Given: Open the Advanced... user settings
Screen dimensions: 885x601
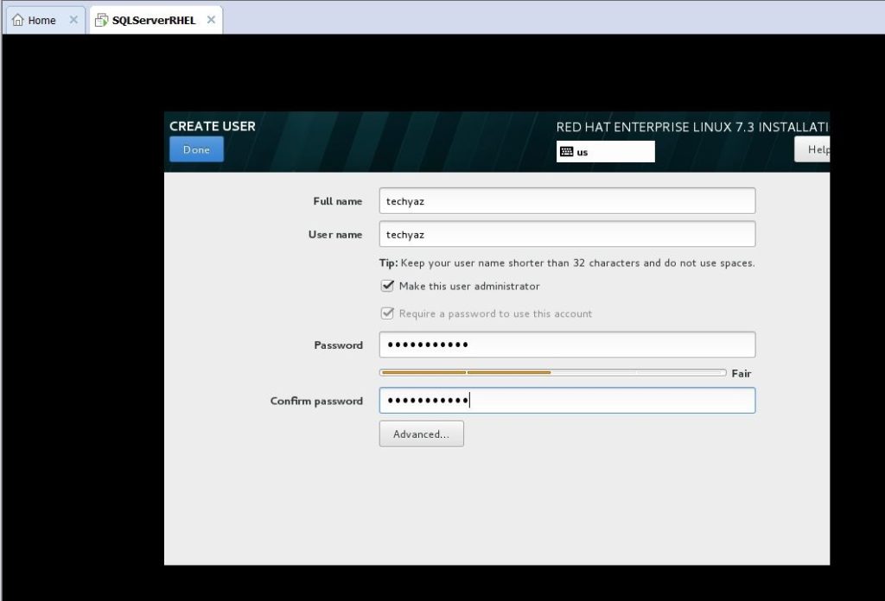Looking at the screenshot, I should [x=421, y=433].
